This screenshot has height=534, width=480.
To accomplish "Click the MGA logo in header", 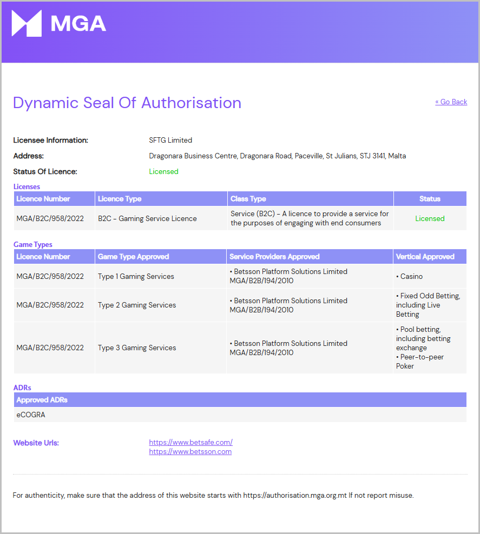I will click(58, 23).
